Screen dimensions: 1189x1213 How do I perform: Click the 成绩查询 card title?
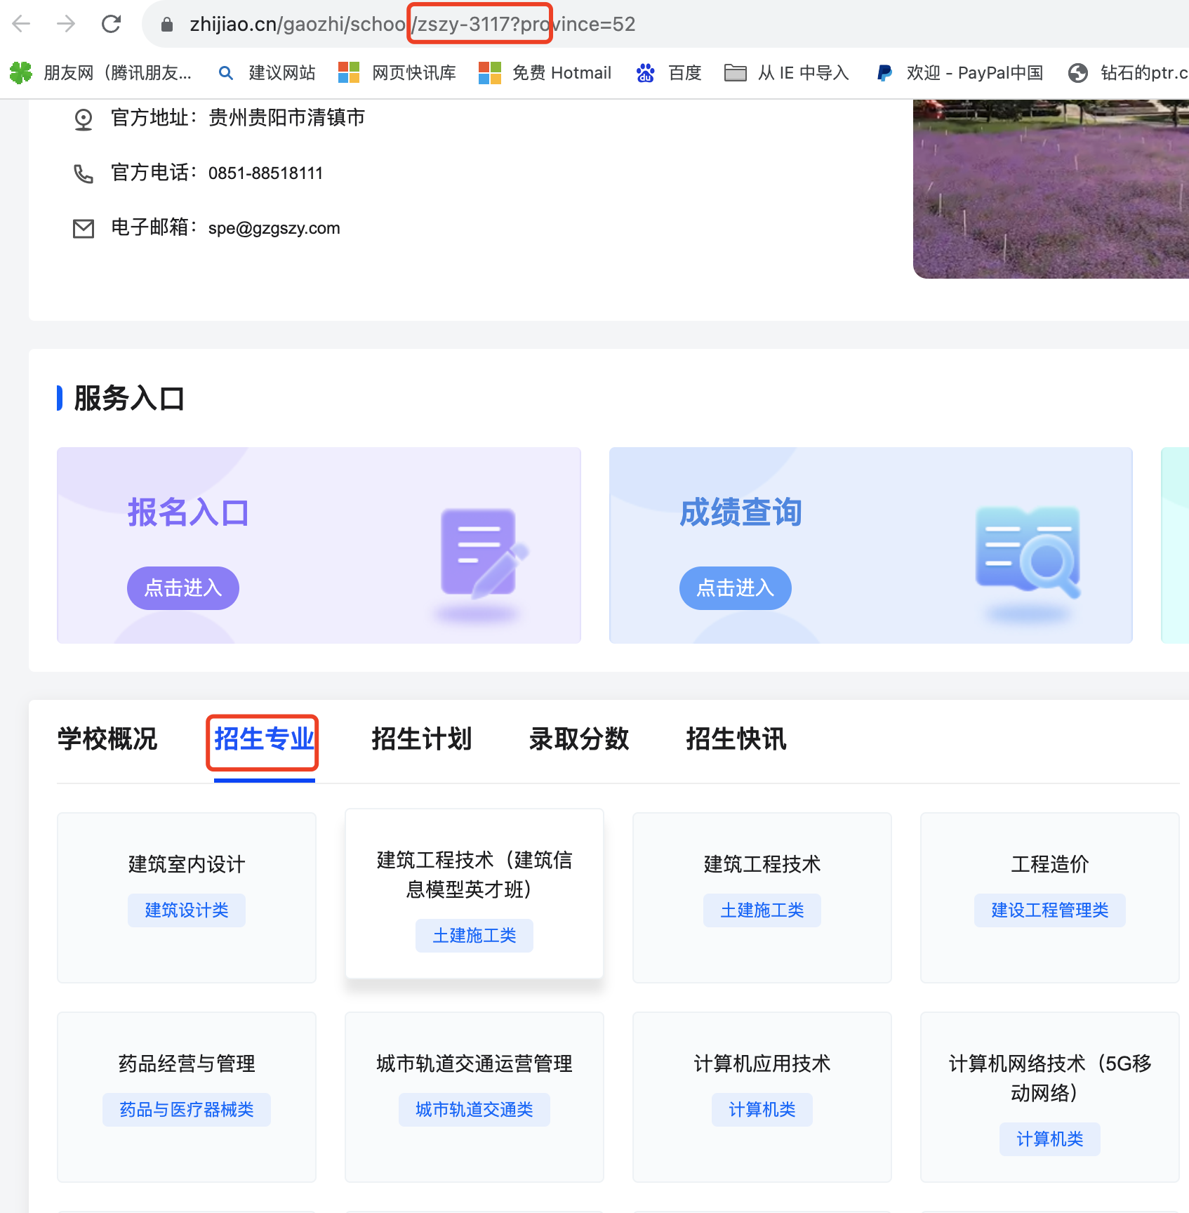click(740, 512)
